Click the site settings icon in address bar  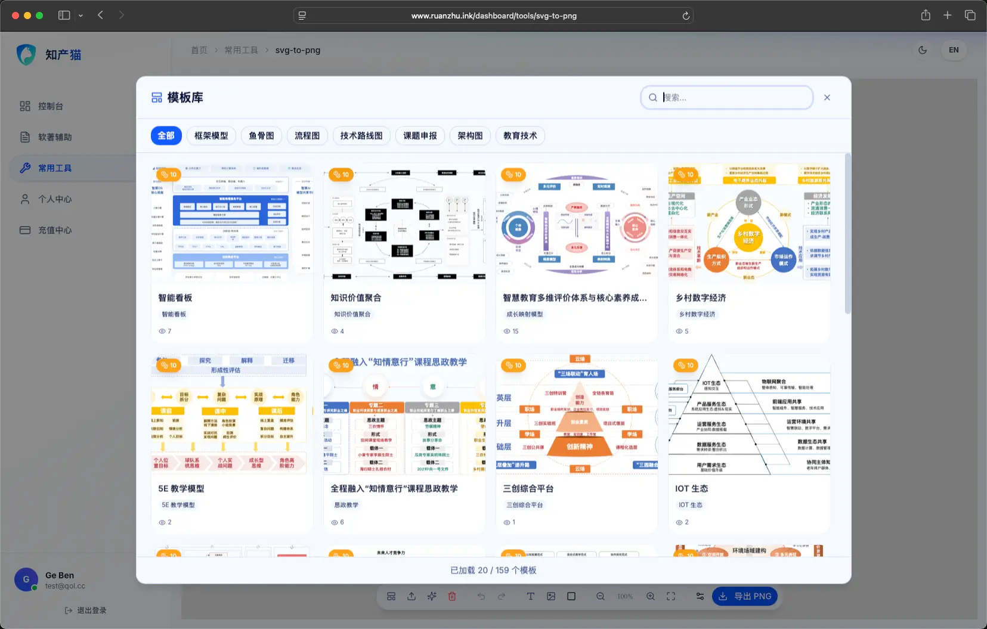[x=302, y=16]
